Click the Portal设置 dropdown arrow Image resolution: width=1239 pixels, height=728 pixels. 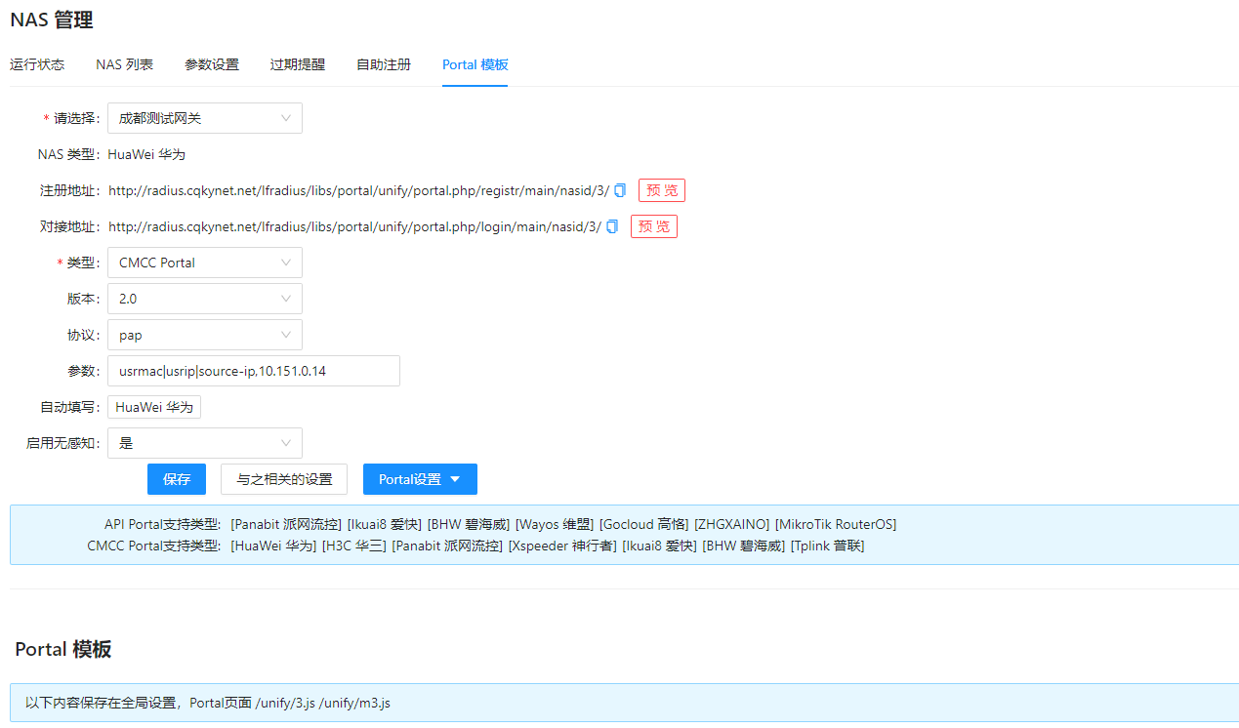click(x=456, y=479)
